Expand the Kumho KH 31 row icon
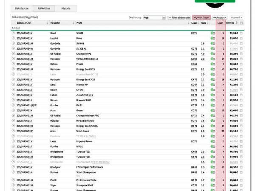Image resolution: width=255 pixels, height=191 pixels. [13, 105]
